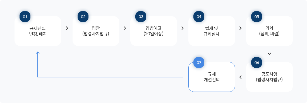Screen dimensions: 307x103
Task: Open the highlighted 규제 개선건의 card
Action: [x=212, y=77]
